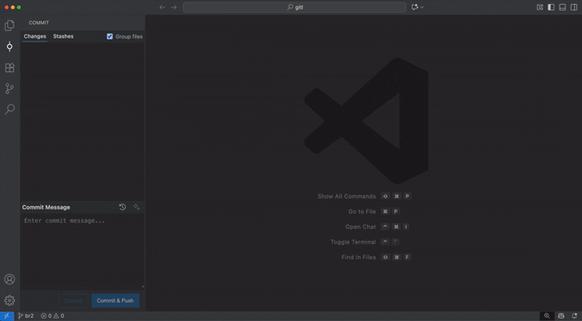The height and width of the screenshot is (321, 582).
Task: Toggle the bottom panel visibility
Action: [x=562, y=7]
